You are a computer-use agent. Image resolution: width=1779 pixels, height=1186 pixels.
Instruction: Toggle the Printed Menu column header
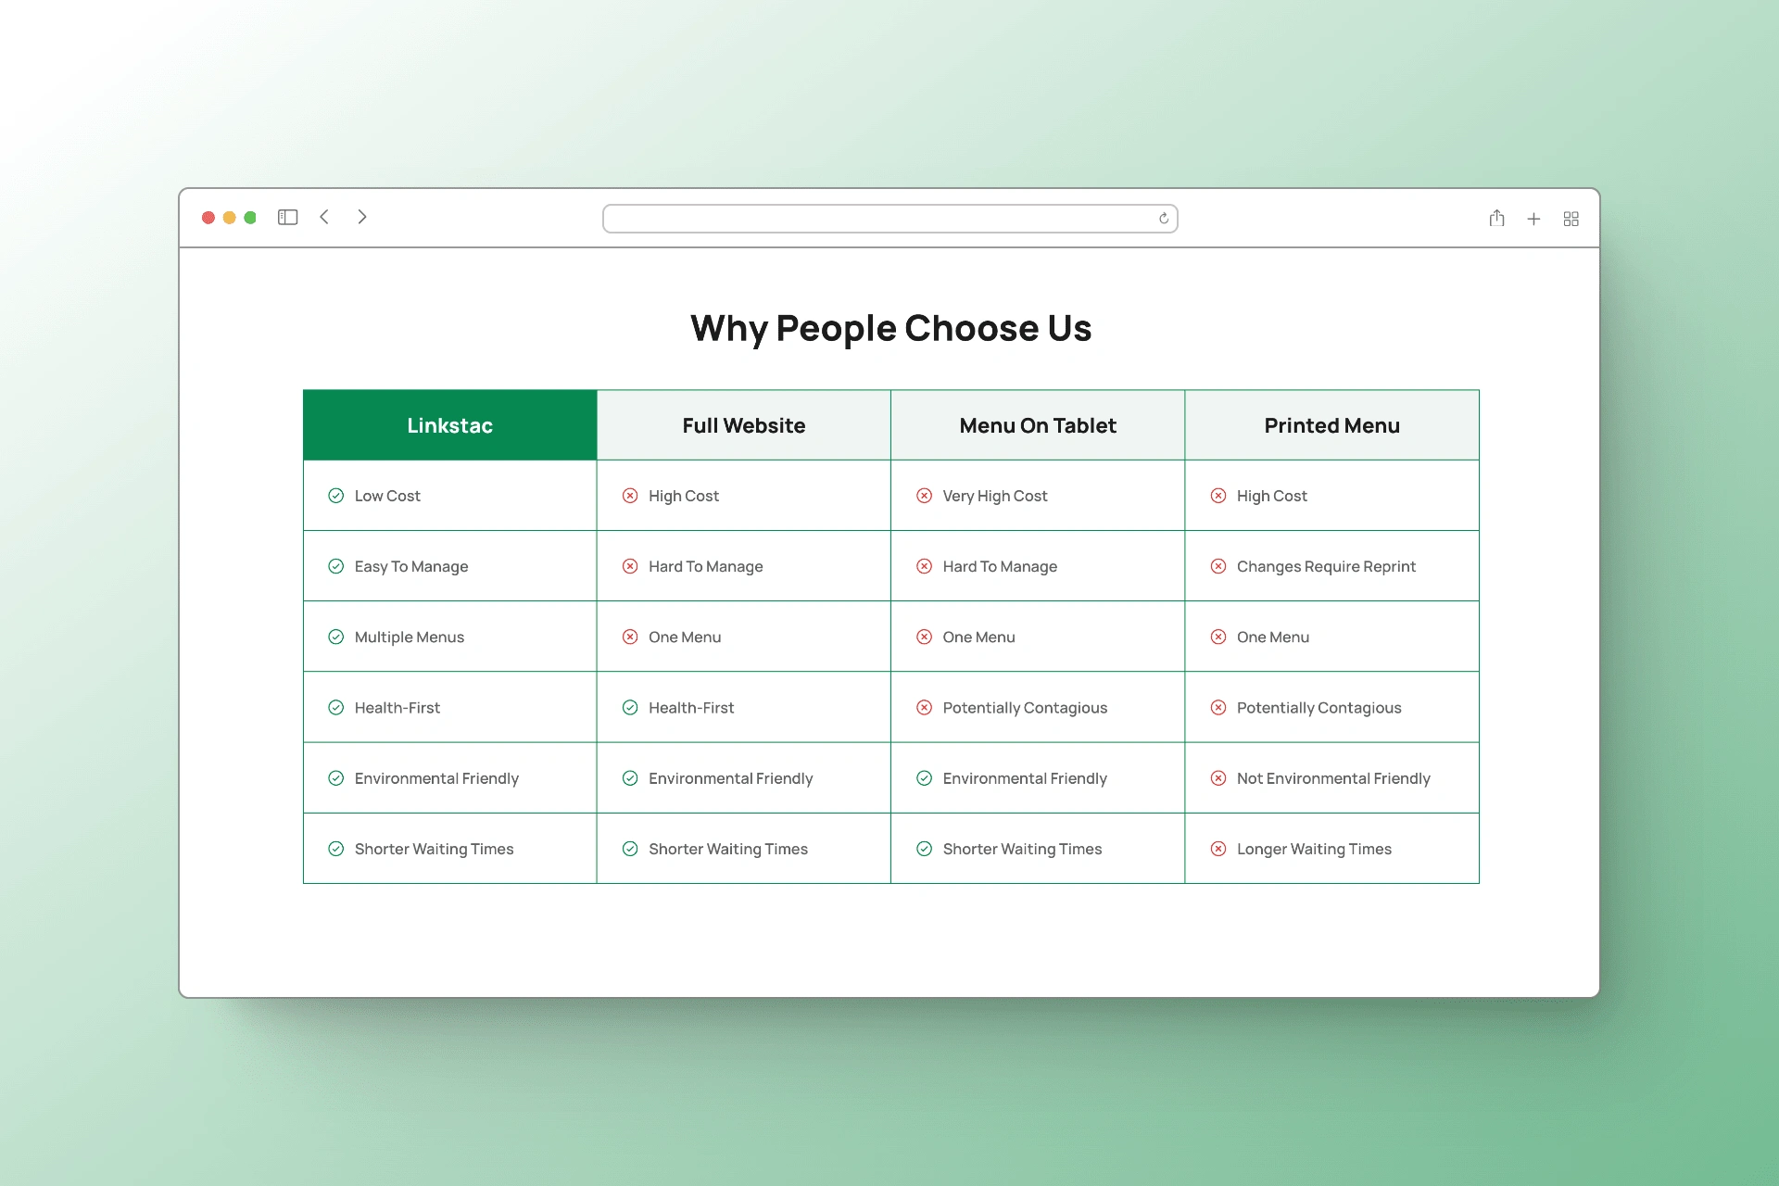(x=1331, y=425)
